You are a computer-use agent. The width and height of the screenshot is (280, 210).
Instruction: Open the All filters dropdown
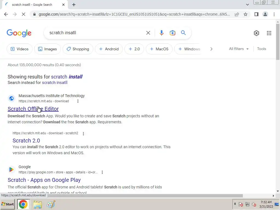click(238, 49)
